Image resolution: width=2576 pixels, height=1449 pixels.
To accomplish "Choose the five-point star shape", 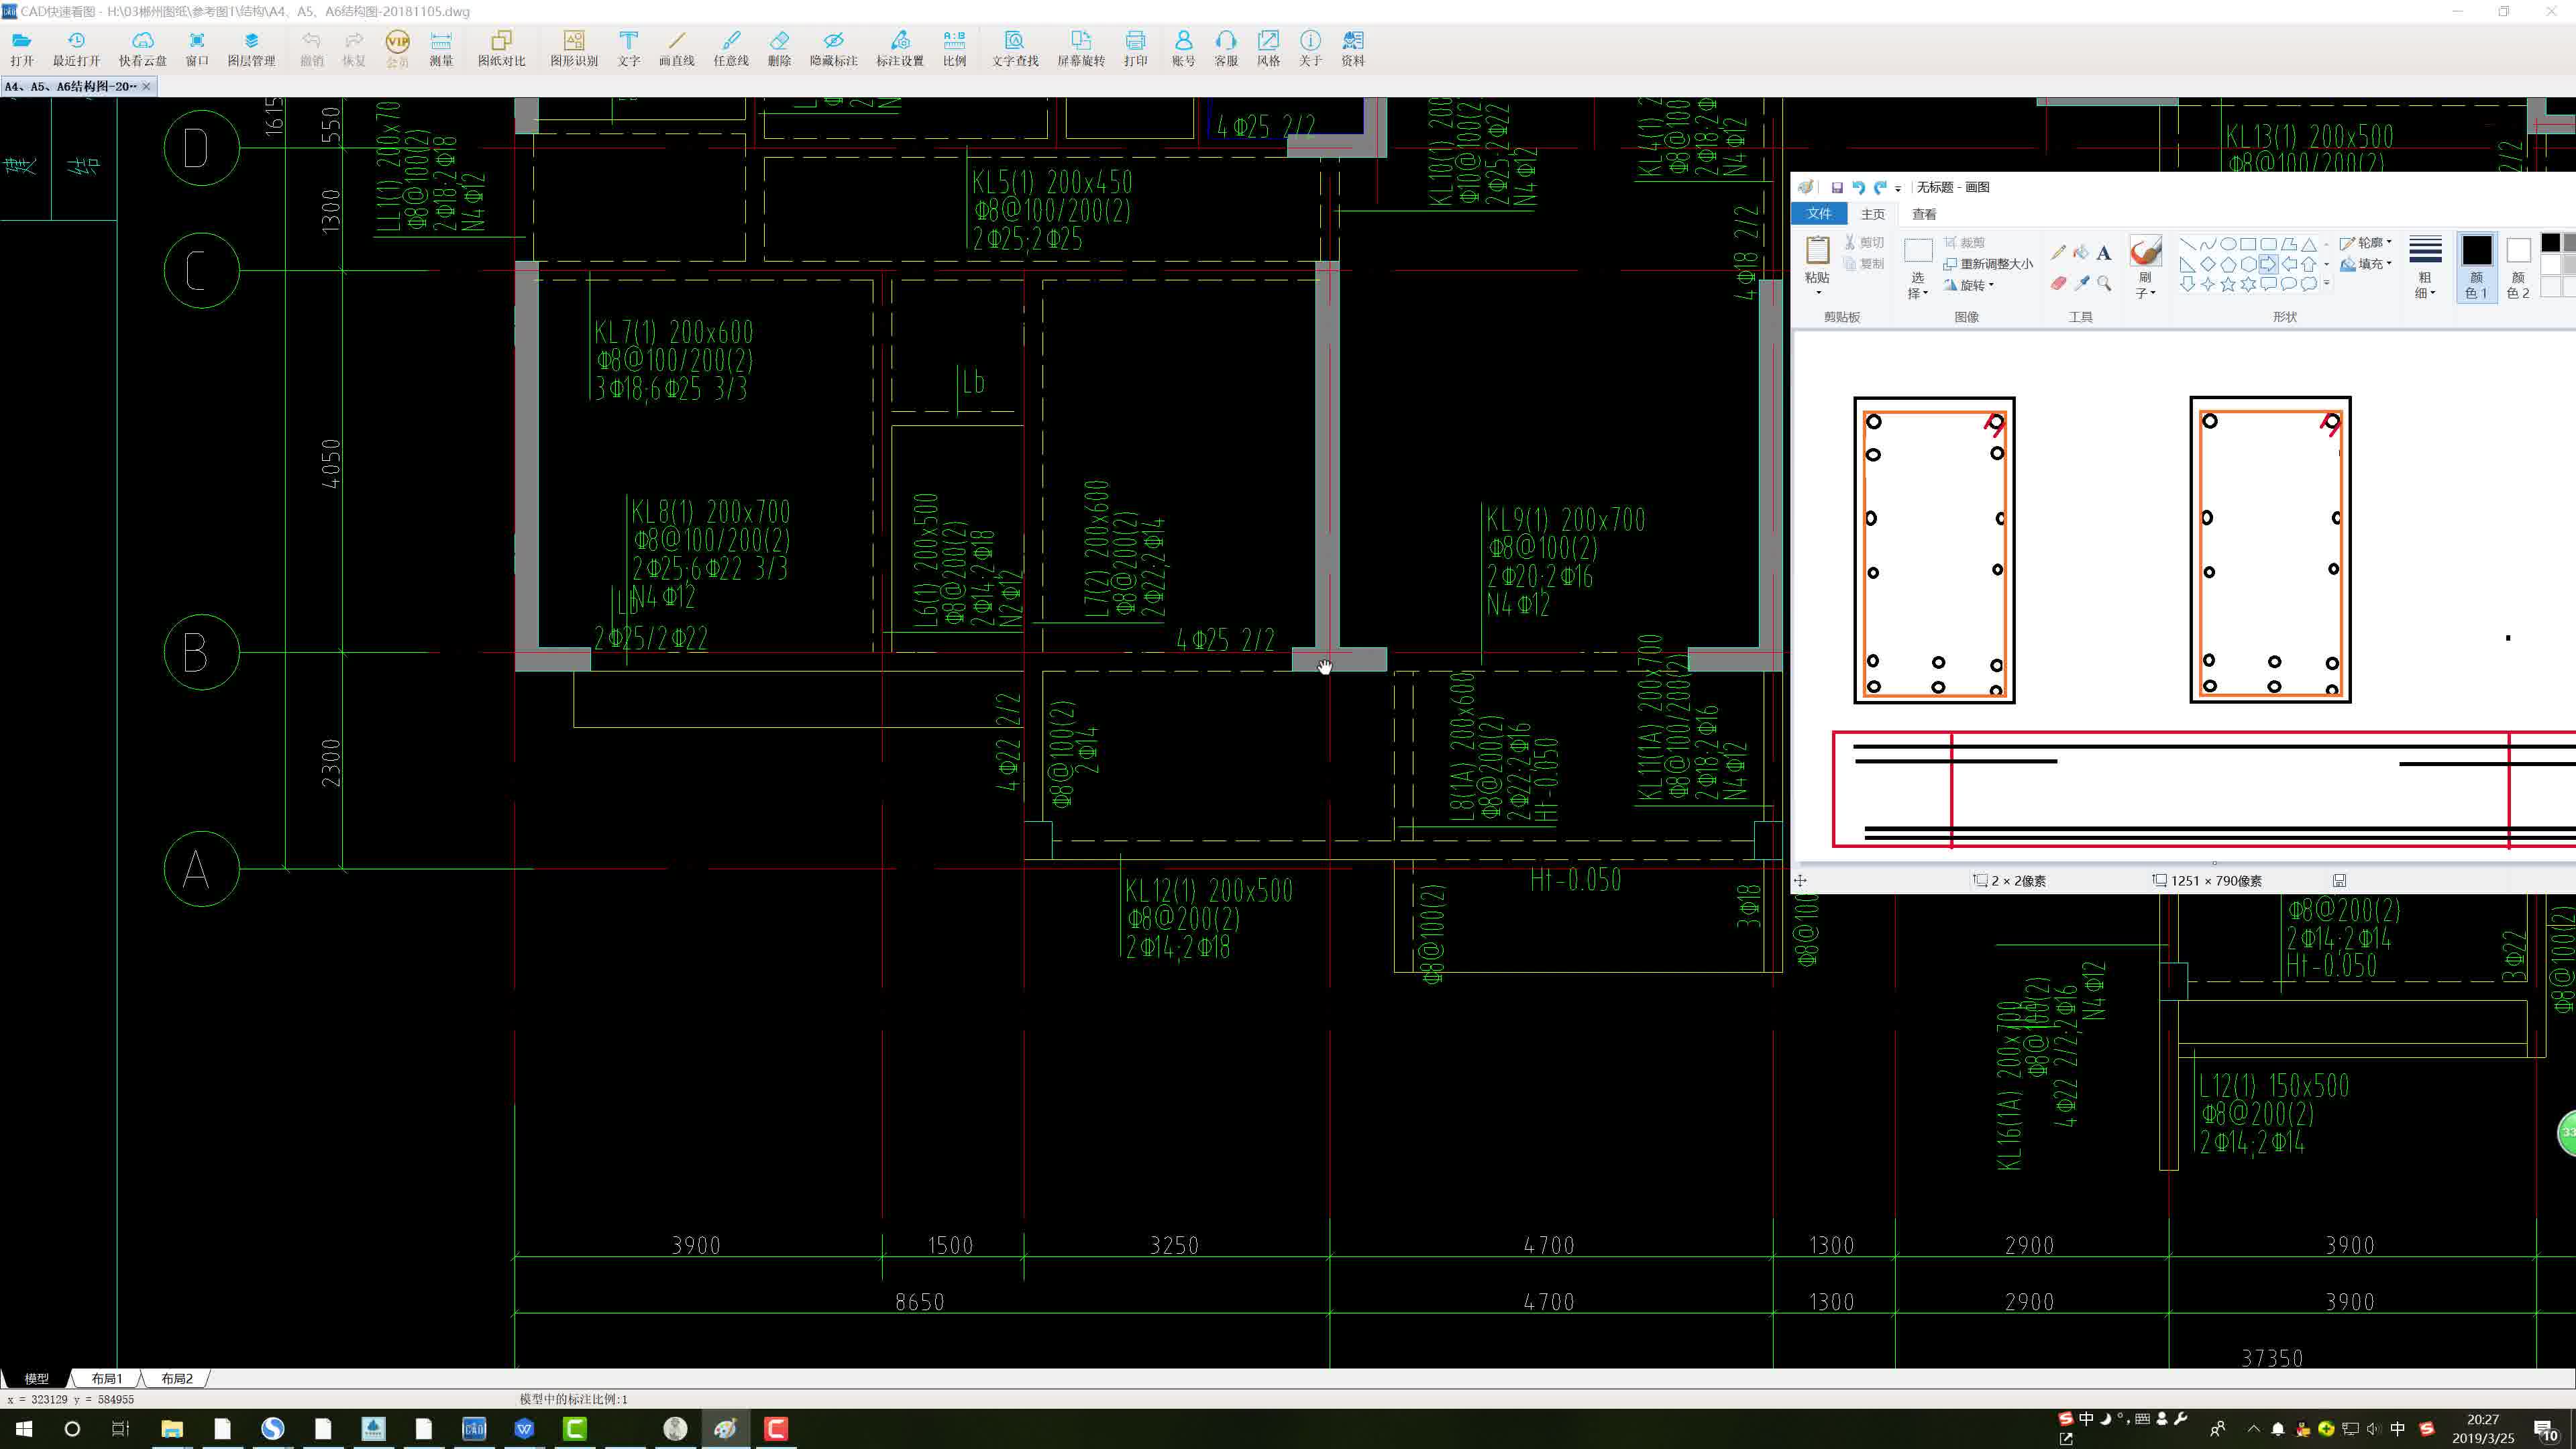I will click(2227, 284).
